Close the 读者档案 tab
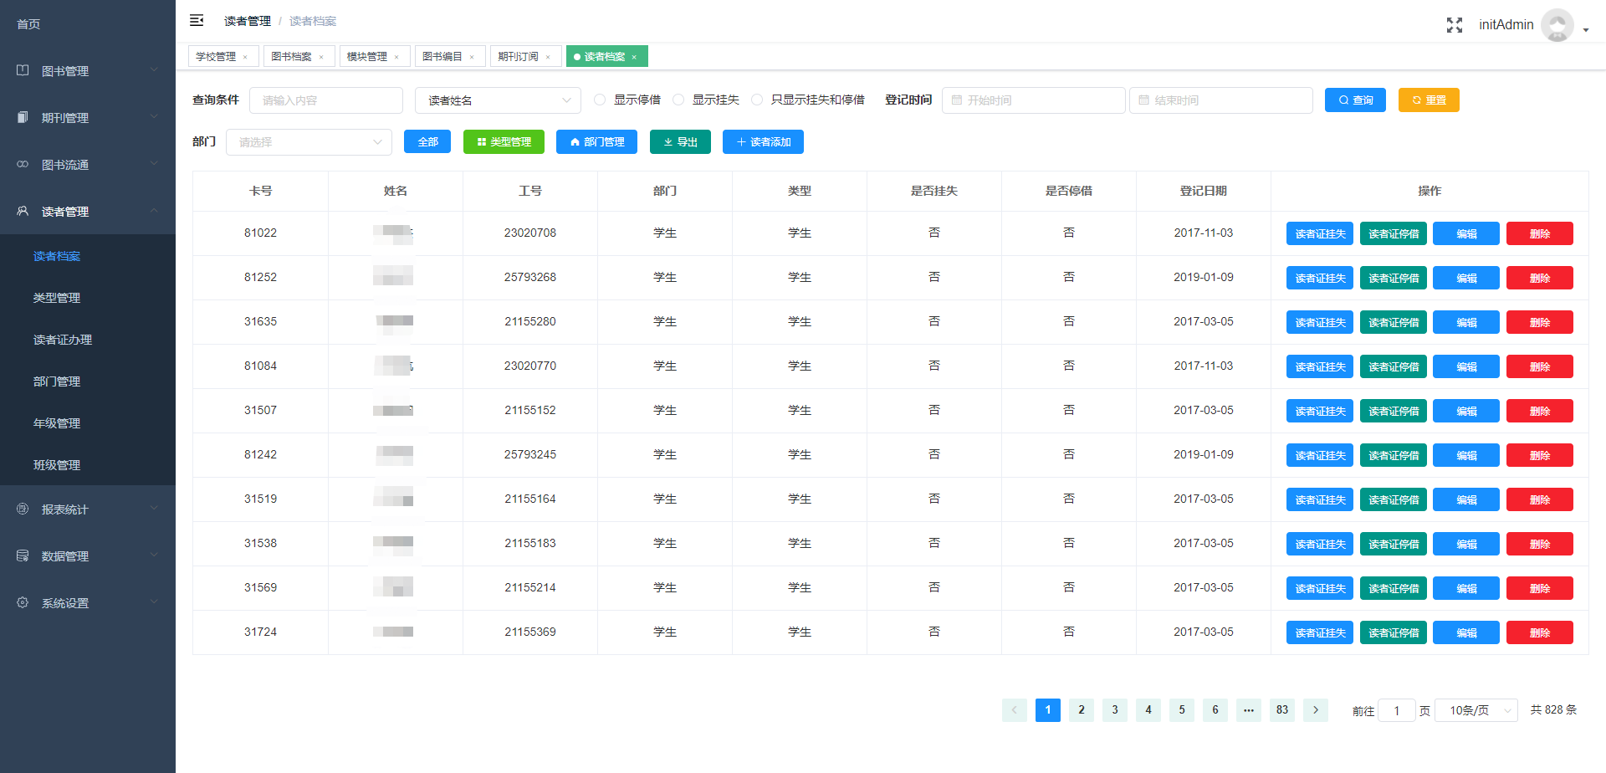Image resolution: width=1606 pixels, height=773 pixels. coord(634,57)
